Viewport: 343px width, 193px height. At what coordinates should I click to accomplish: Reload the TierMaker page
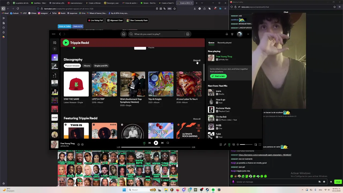pyautogui.click(x=18, y=9)
